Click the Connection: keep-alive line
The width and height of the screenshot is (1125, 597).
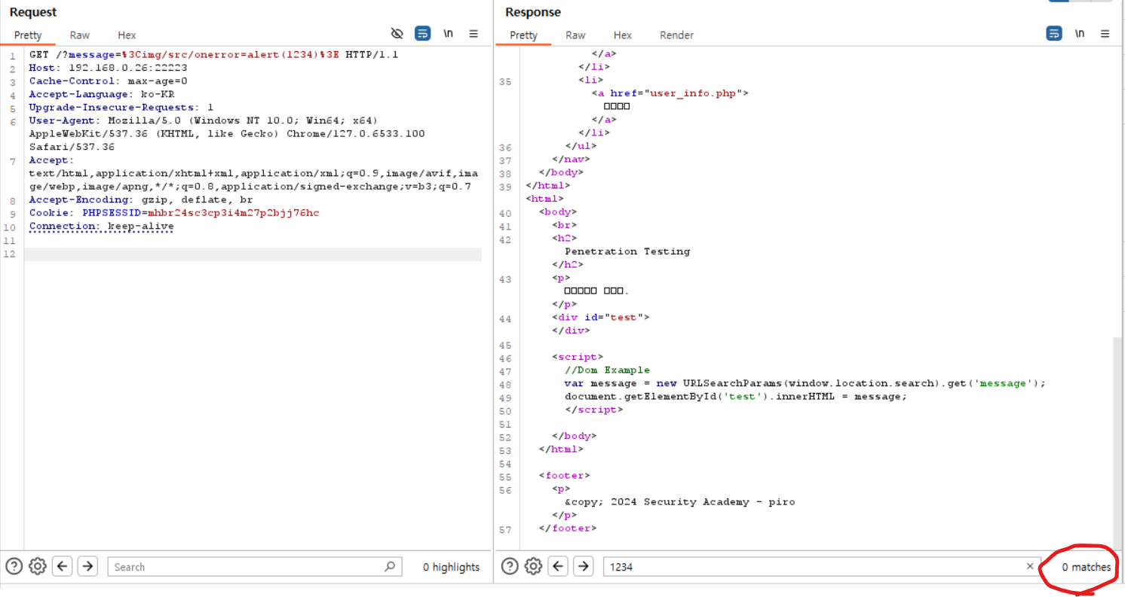102,226
